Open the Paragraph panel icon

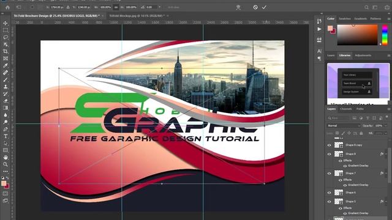coord(319,59)
